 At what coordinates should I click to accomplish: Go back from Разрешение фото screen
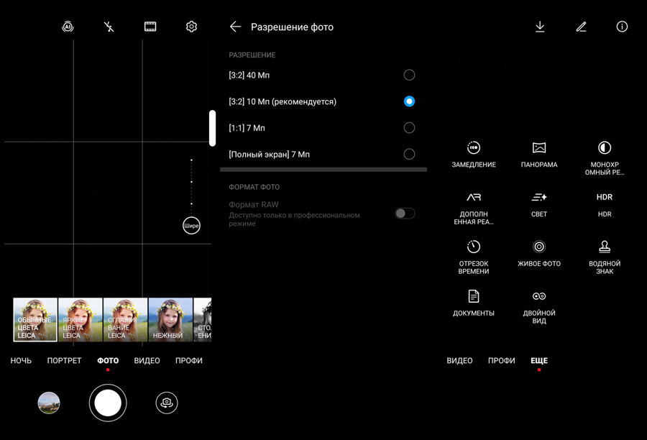(235, 27)
